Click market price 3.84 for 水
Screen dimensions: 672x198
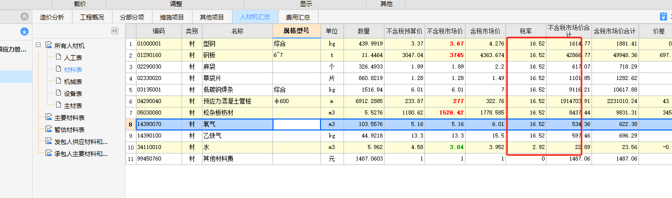click(445, 147)
